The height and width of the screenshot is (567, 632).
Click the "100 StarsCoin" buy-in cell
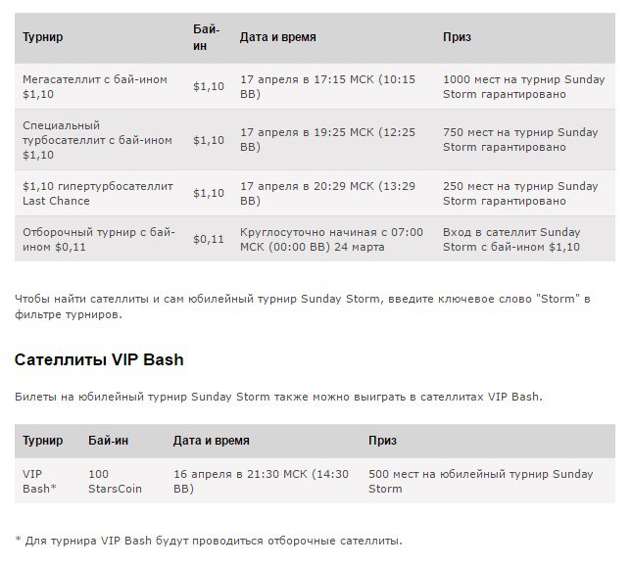click(115, 481)
